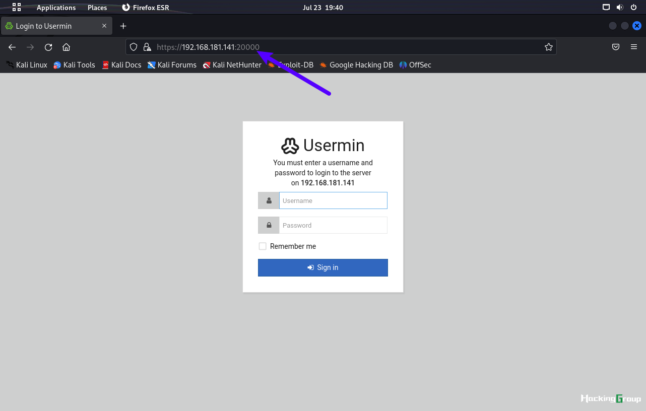Open a new tab with plus button

(123, 26)
